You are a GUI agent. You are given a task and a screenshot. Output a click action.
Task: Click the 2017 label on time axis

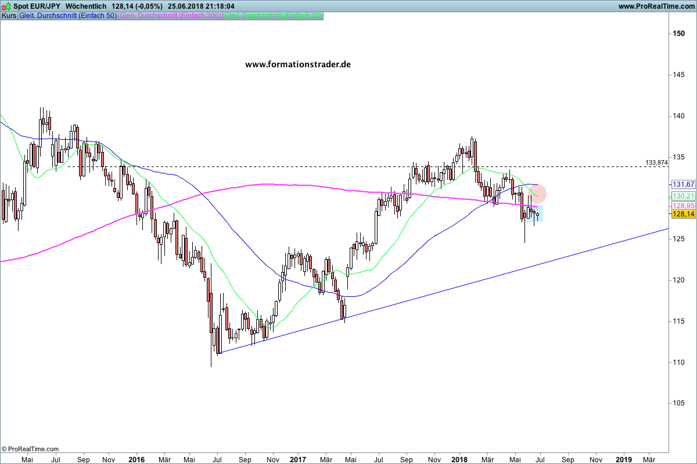coord(298,459)
